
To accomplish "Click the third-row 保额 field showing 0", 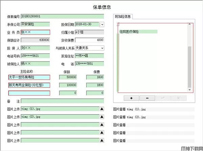I will (68, 93).
